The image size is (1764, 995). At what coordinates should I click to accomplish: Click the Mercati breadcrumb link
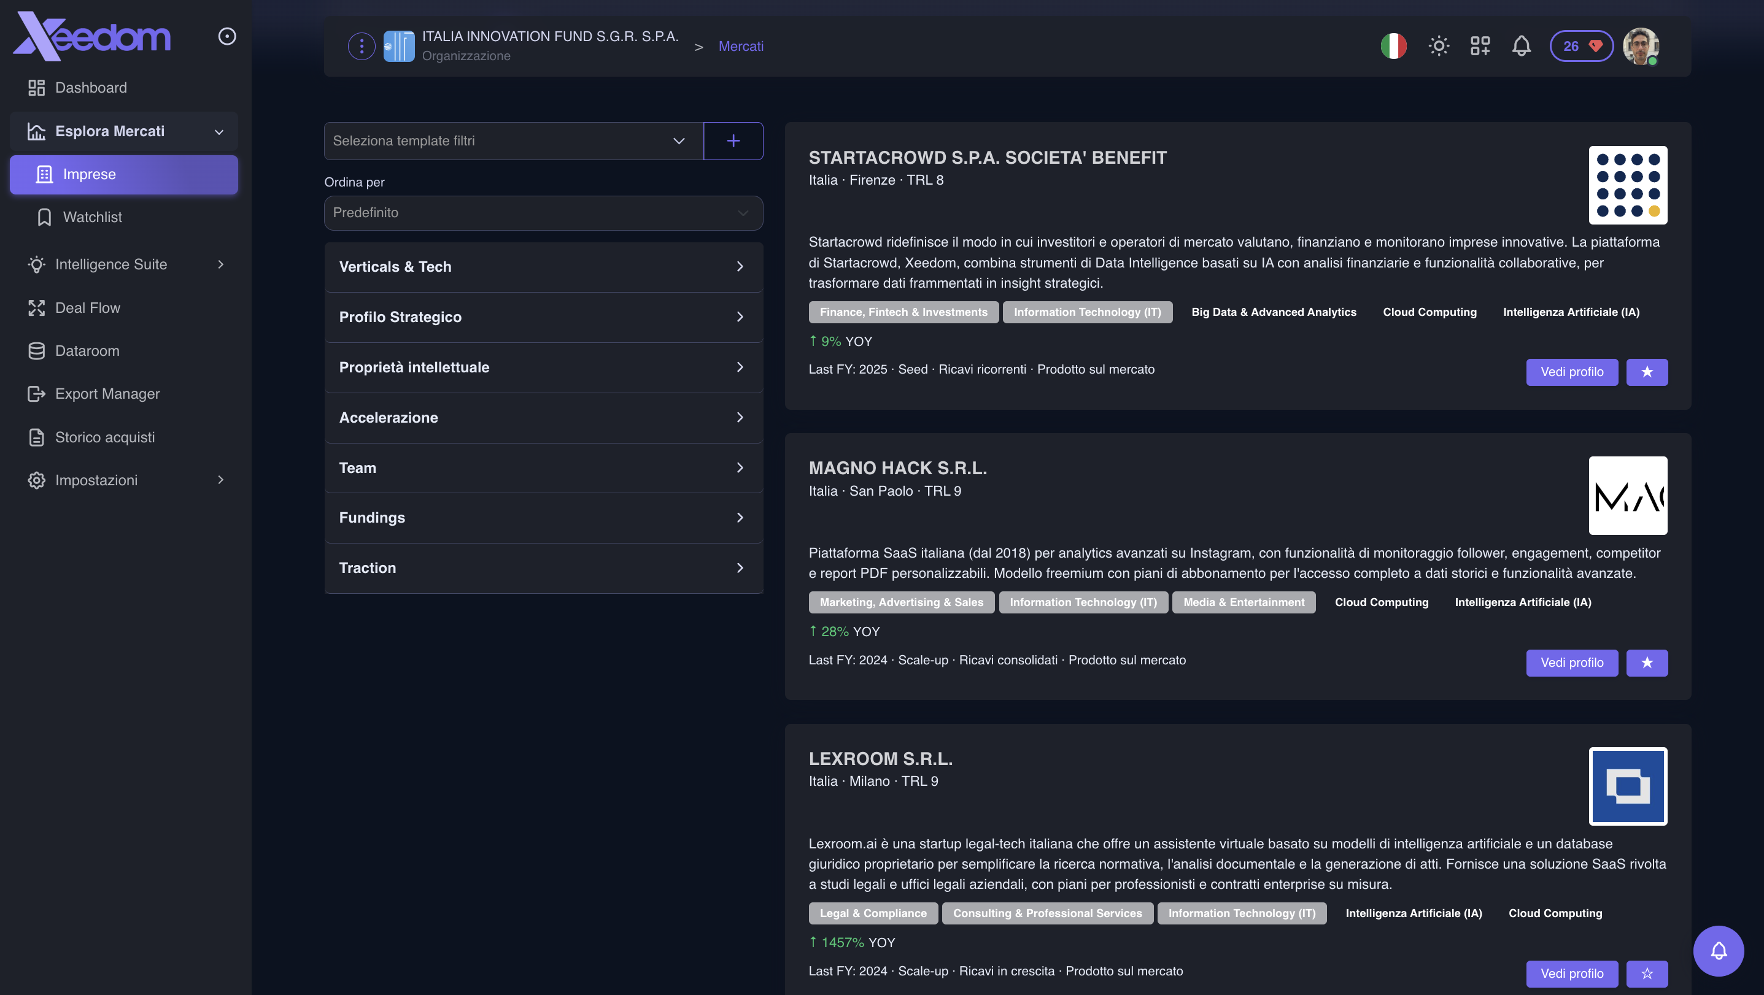click(741, 47)
